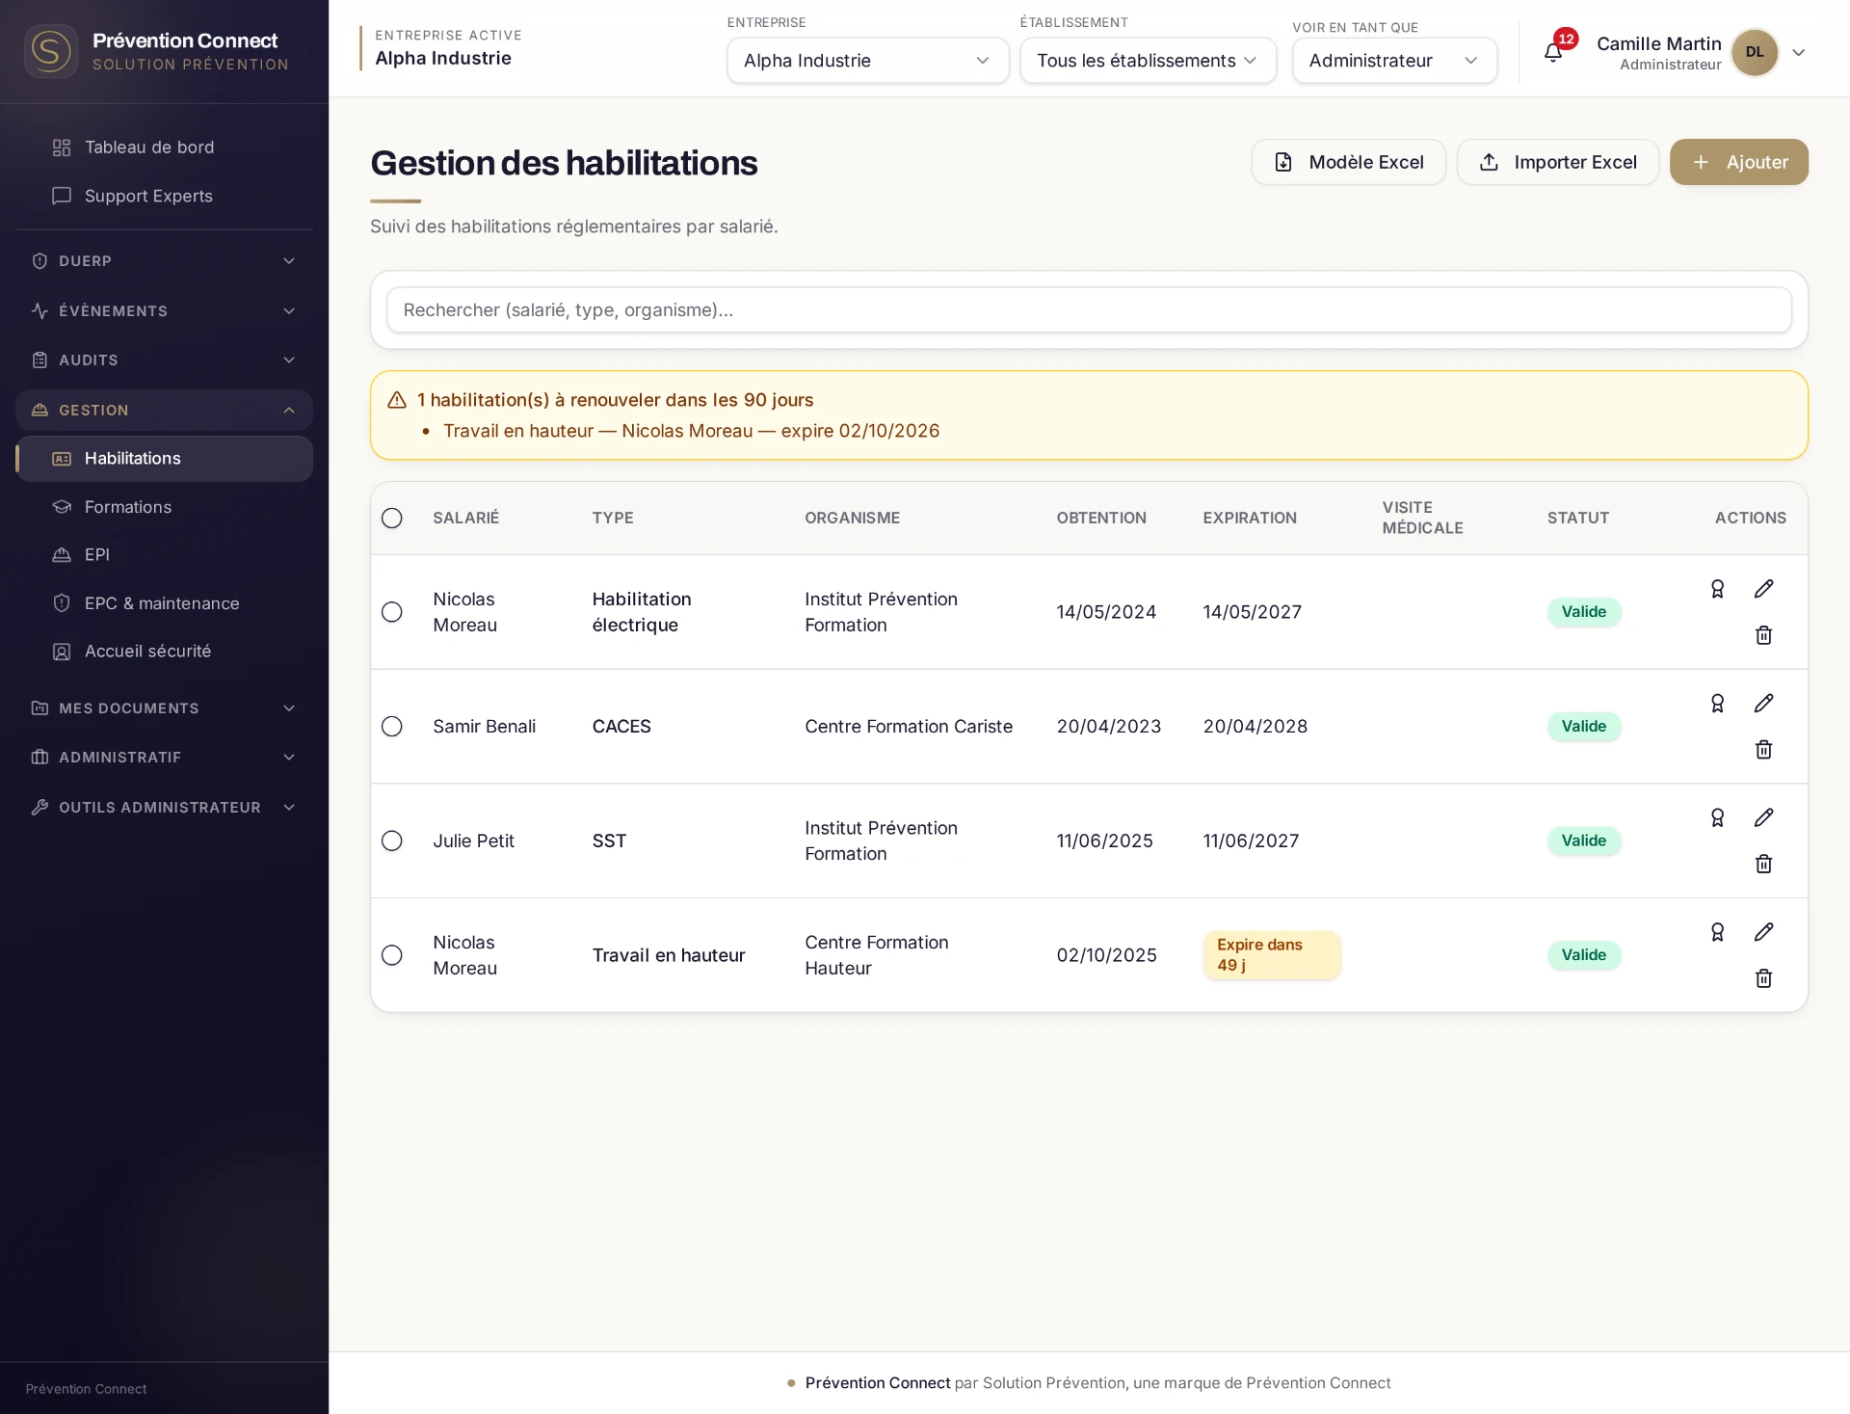The height and width of the screenshot is (1414, 1850).
Task: Sort by the Salarié column header
Action: pyautogui.click(x=465, y=519)
